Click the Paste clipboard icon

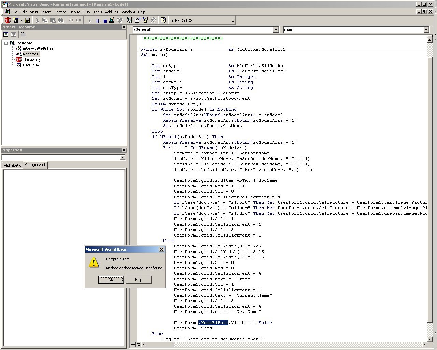pos(53,21)
